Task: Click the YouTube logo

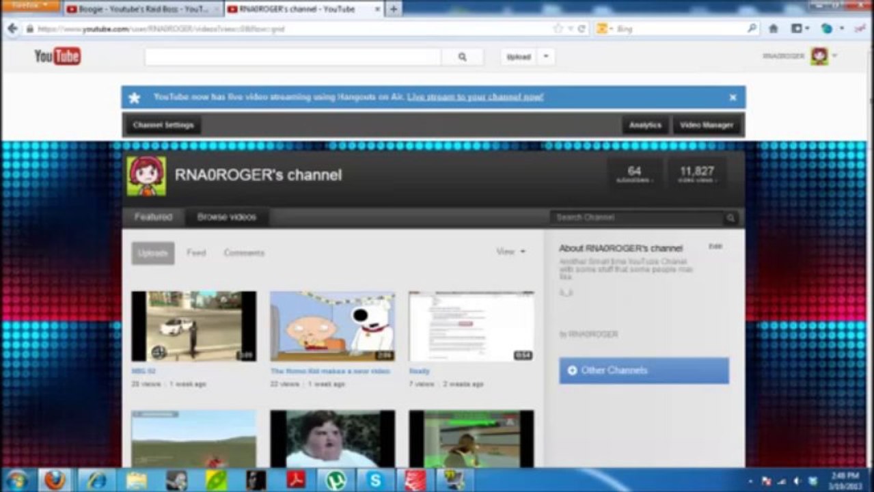Action: point(57,57)
